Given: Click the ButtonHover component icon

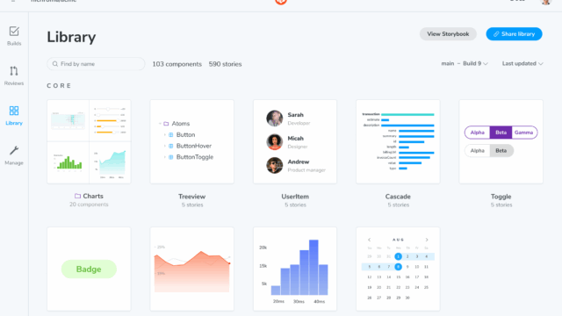Looking at the screenshot, I should point(171,146).
